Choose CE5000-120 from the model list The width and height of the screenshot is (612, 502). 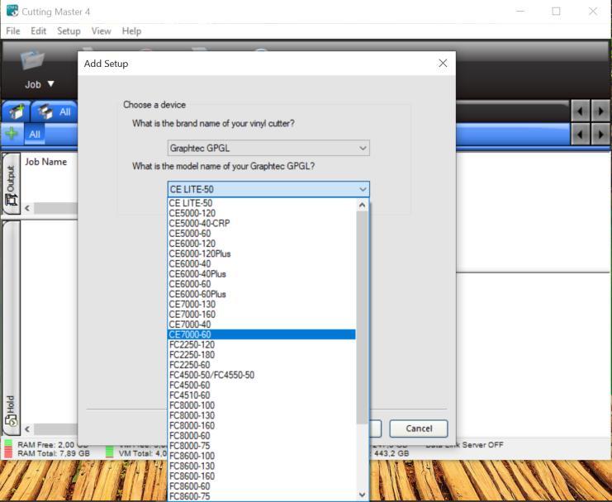[262, 213]
